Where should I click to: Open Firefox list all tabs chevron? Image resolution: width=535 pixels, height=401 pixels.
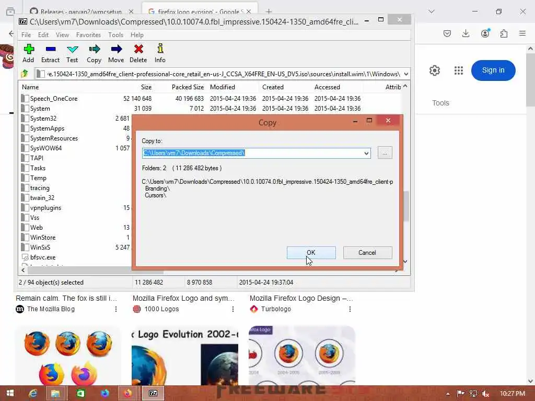tap(432, 11)
